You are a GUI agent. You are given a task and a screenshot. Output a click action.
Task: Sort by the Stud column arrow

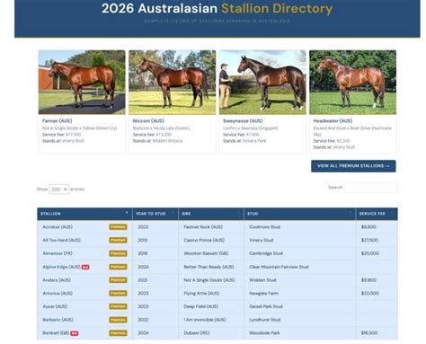[350, 213]
